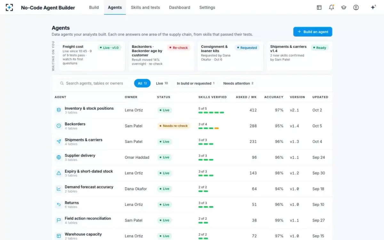384x240 pixels.
Task: Open the Freight cost waiting card
Action: [x=92, y=56]
